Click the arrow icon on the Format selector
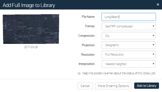The width and height of the screenshot is (162, 92). click(x=153, y=26)
